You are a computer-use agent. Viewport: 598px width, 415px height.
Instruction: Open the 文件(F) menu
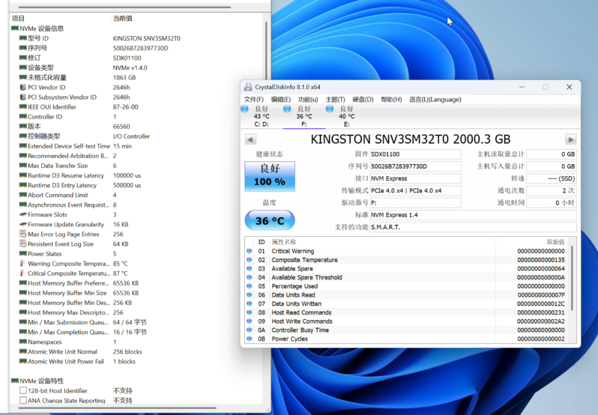(x=254, y=100)
